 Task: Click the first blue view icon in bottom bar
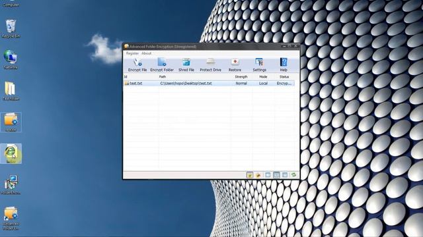click(x=268, y=175)
